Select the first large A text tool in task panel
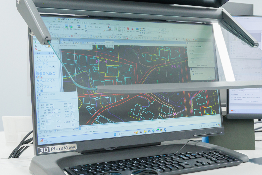This screenshot has width=262, height=175. [x=38, y=81]
